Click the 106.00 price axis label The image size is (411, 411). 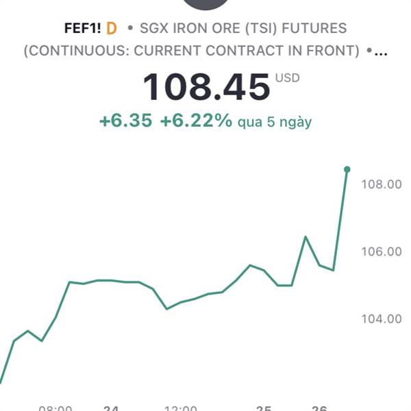[382, 251]
